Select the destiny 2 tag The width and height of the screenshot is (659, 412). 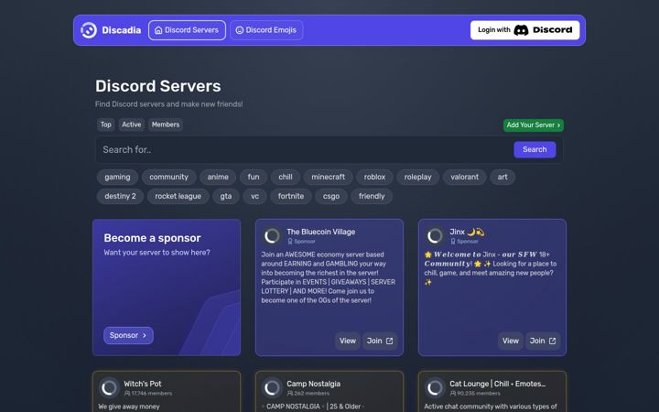pyautogui.click(x=120, y=196)
